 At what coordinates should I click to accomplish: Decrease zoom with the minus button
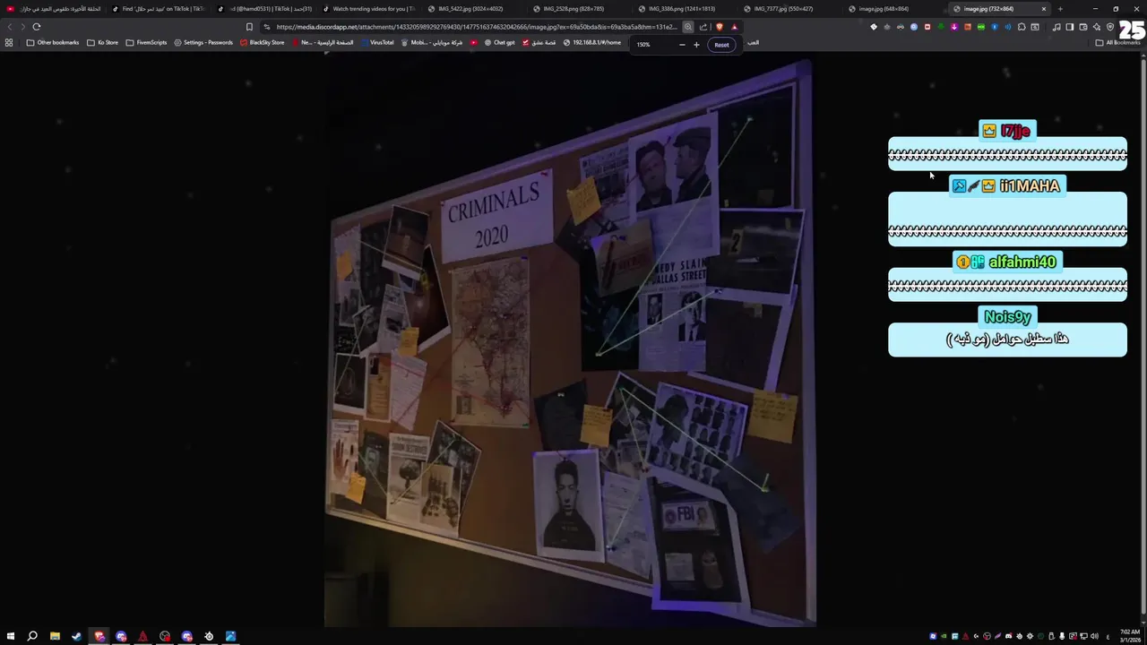click(682, 45)
